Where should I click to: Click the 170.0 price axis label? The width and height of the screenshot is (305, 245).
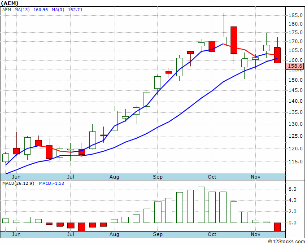[296, 41]
